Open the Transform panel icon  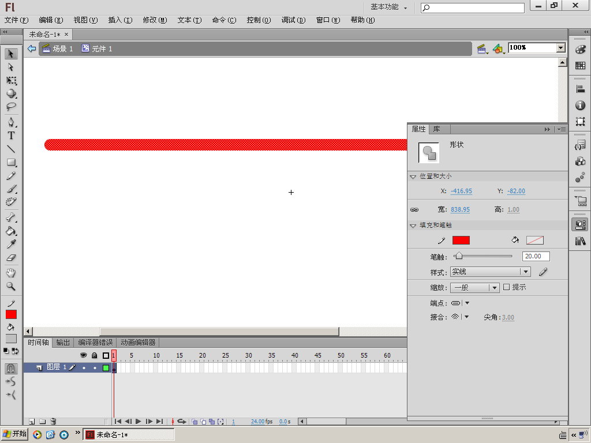coord(581,122)
